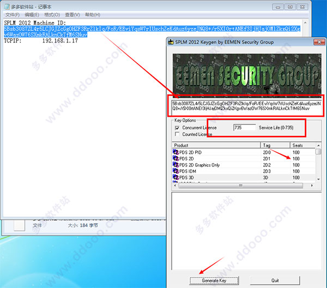Open the 查看(V) menu in Notepad

pos(72,15)
